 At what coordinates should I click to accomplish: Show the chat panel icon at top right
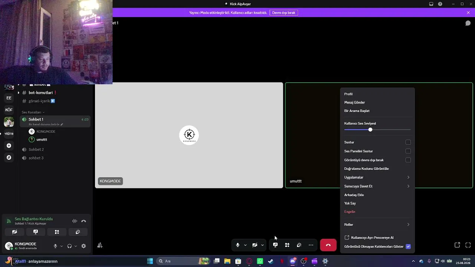pos(468,23)
